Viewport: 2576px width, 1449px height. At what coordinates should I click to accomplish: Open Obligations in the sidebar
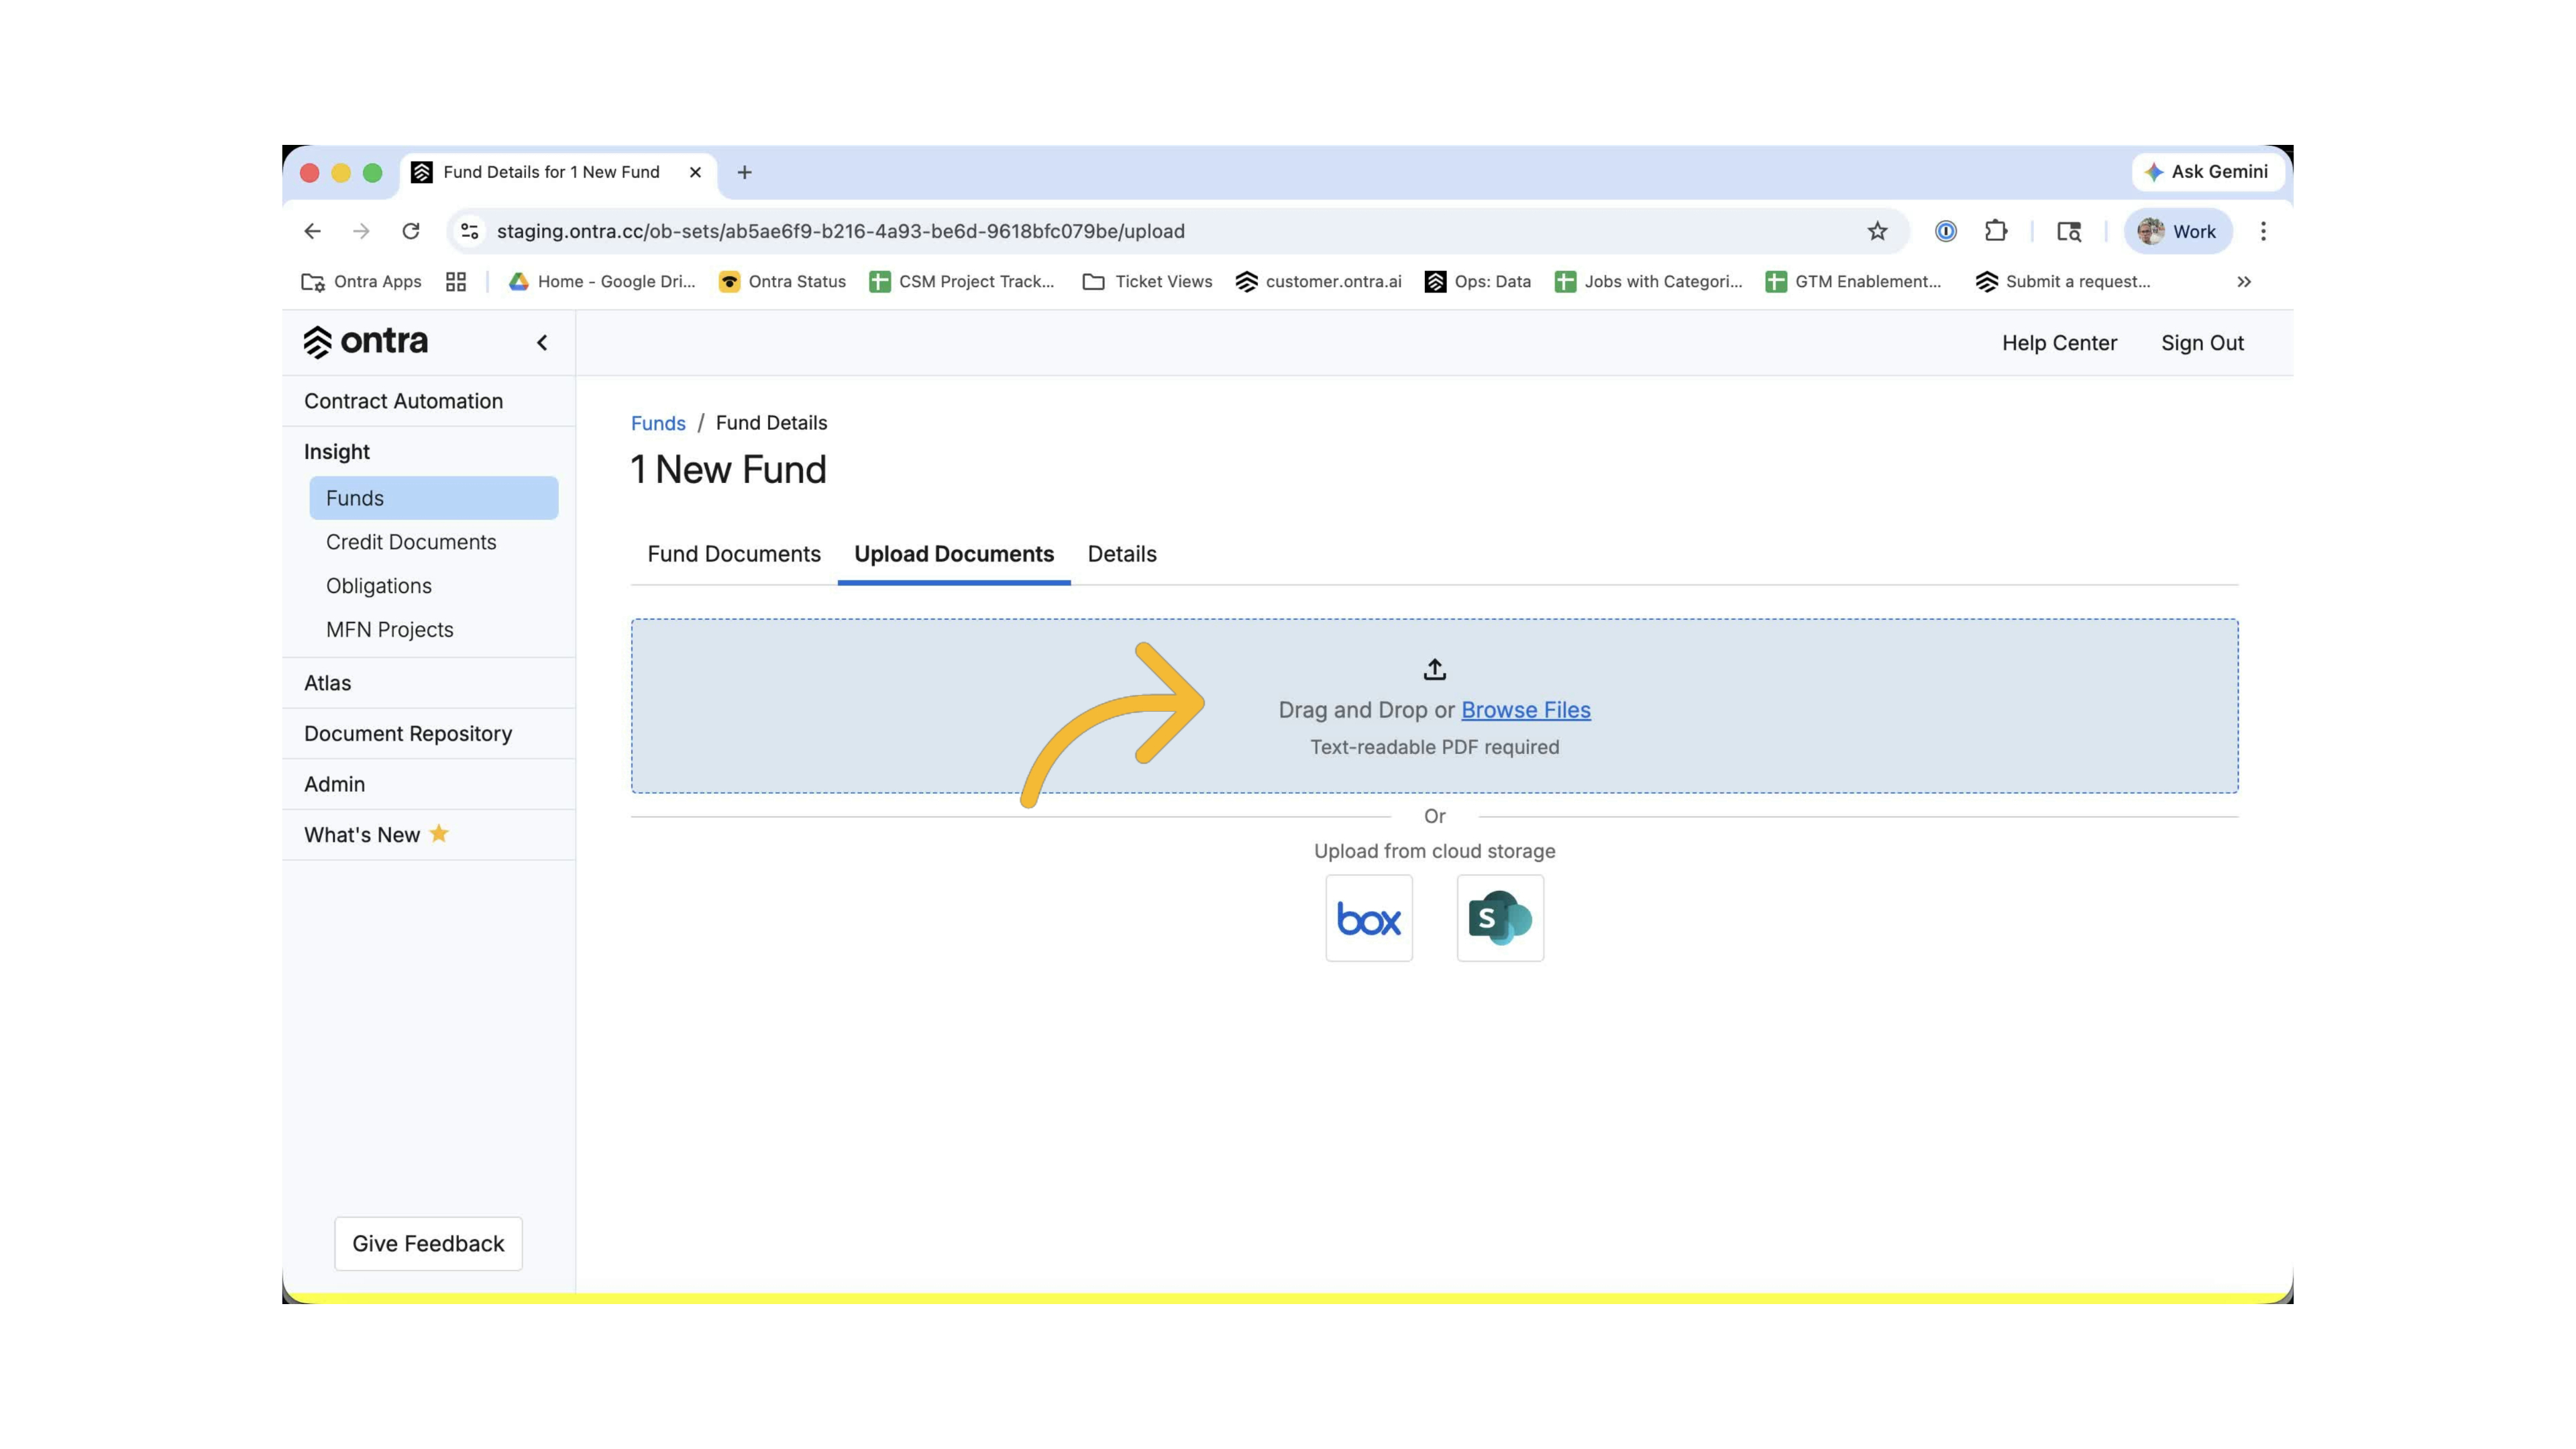[433, 586]
